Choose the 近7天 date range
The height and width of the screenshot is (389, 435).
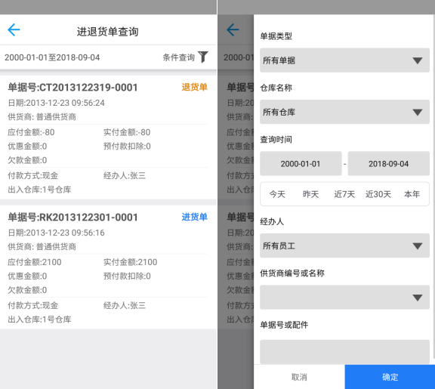pos(344,194)
